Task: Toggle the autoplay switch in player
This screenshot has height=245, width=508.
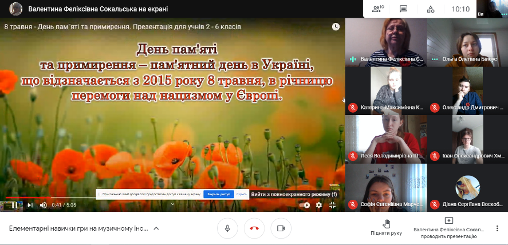Action: pyautogui.click(x=305, y=205)
